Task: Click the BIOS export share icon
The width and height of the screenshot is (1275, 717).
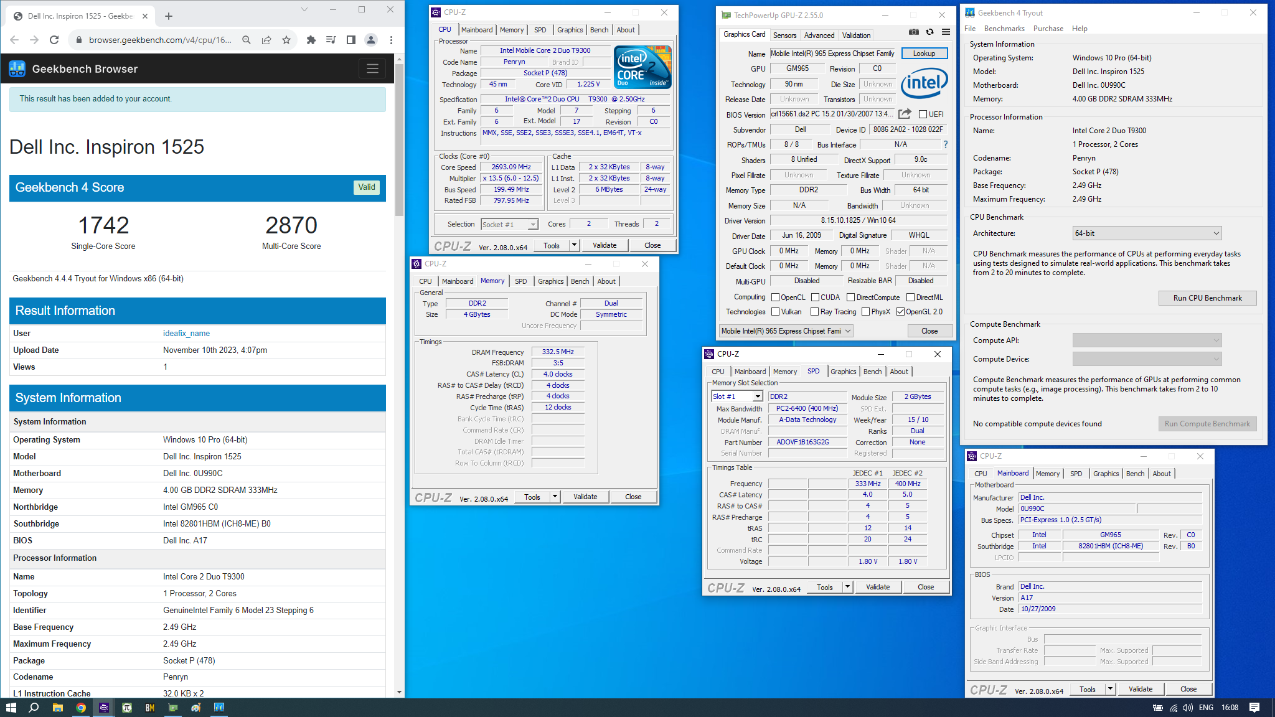Action: pos(905,114)
